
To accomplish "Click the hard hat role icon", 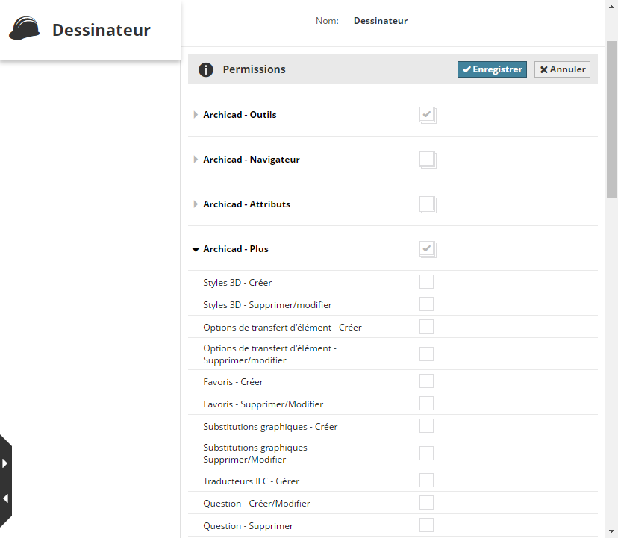I will click(25, 28).
